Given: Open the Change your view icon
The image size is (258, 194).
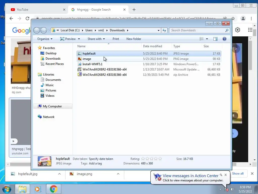Looking at the screenshot, I should pos(201,39).
